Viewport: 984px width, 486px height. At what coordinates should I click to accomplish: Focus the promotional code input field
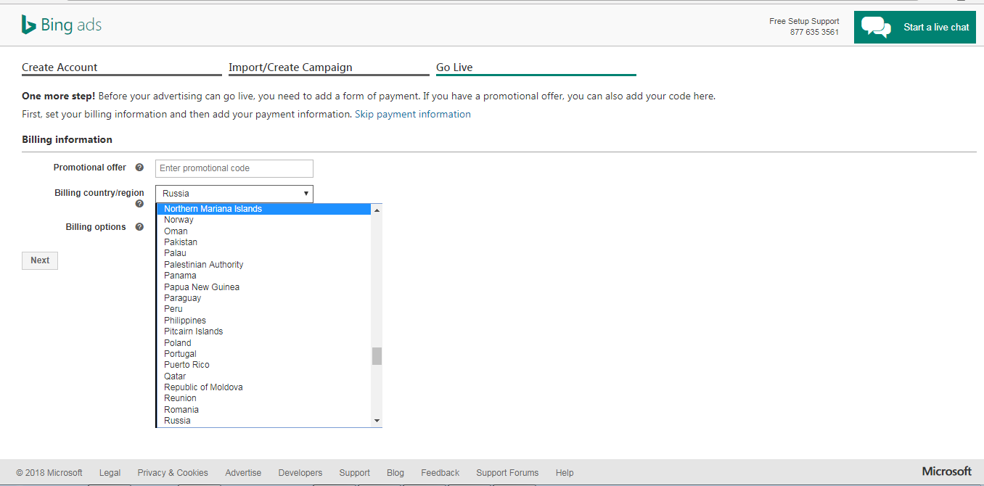[x=234, y=168]
